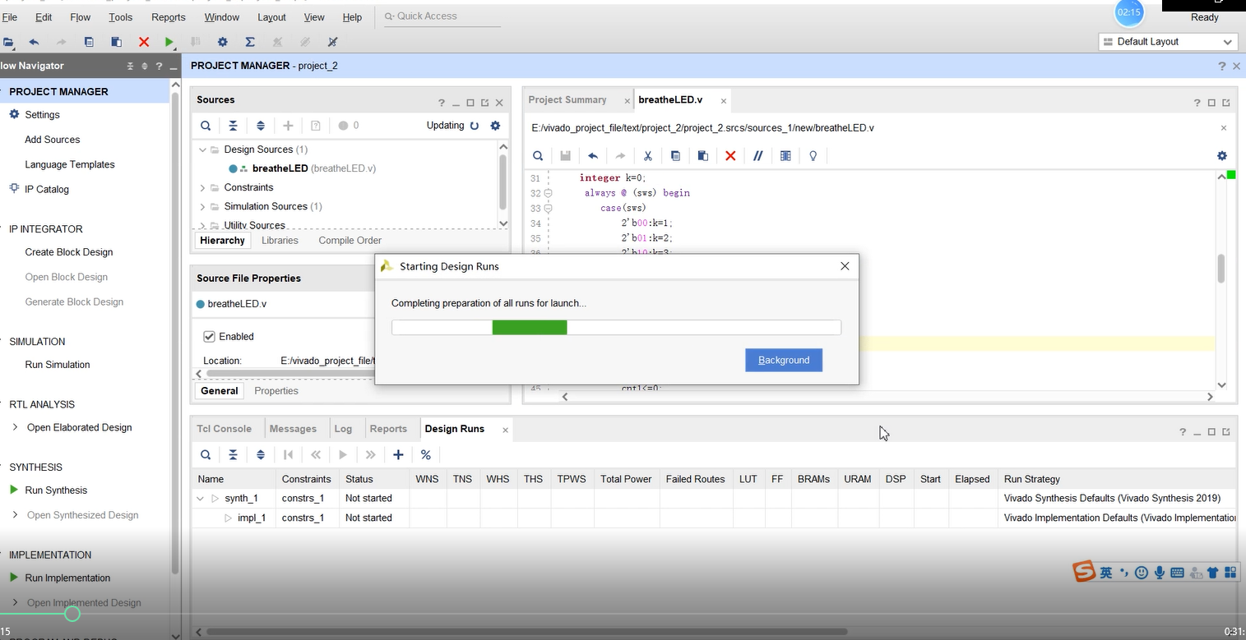This screenshot has height=640, width=1246.
Task: Open Sources panel settings gear
Action: click(x=495, y=126)
